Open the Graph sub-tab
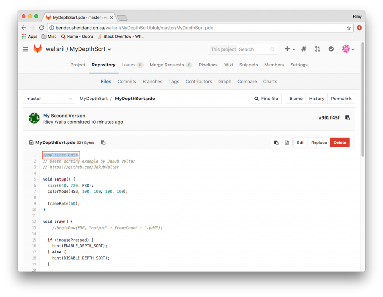This screenshot has height=297, width=383. coord(225,82)
